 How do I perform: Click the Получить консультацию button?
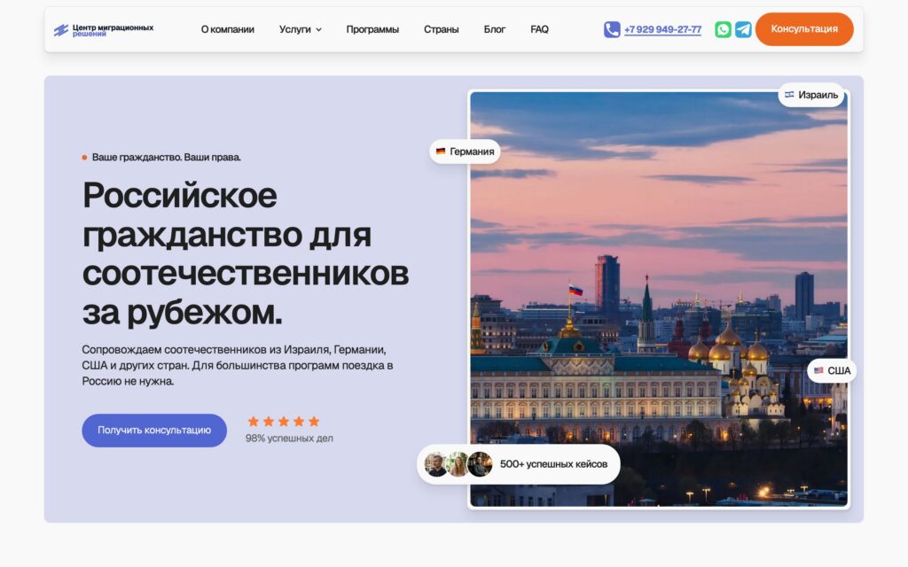click(154, 430)
